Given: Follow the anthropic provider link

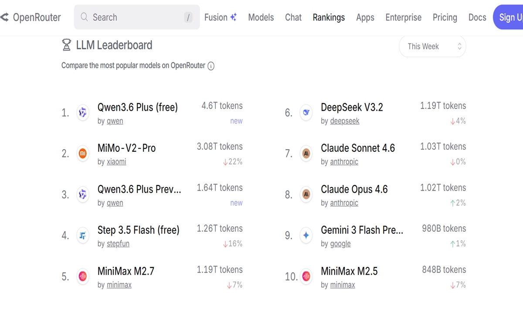Looking at the screenshot, I should 344,161.
